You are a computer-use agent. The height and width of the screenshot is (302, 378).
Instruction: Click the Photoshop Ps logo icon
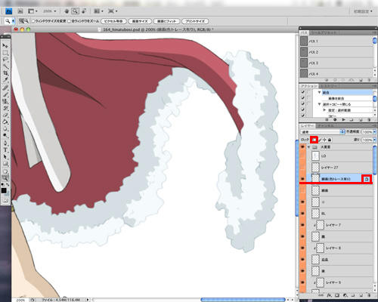8,11
